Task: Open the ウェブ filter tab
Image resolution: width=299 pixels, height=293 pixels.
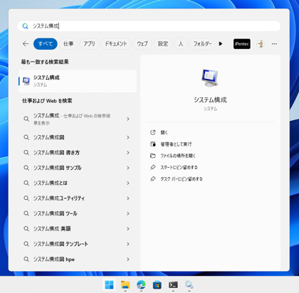Action: point(142,44)
